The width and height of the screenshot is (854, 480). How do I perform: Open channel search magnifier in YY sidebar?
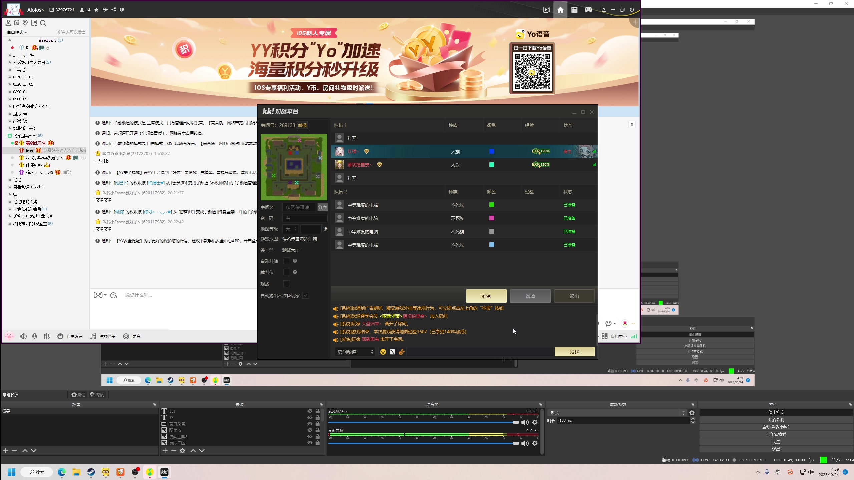tap(43, 23)
